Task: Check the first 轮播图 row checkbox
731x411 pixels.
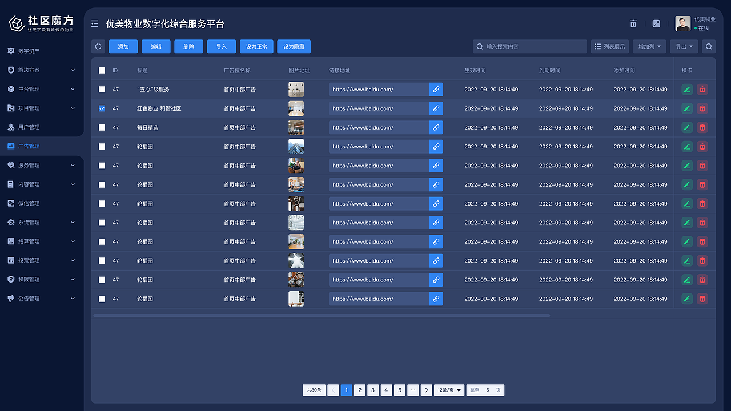Action: tap(102, 147)
